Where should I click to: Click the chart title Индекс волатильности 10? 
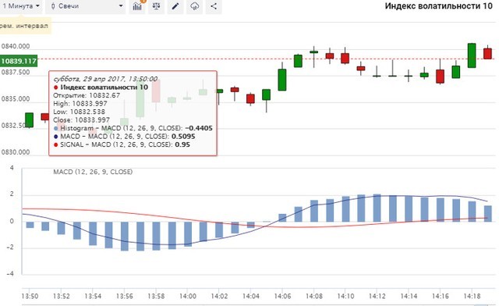438,6
